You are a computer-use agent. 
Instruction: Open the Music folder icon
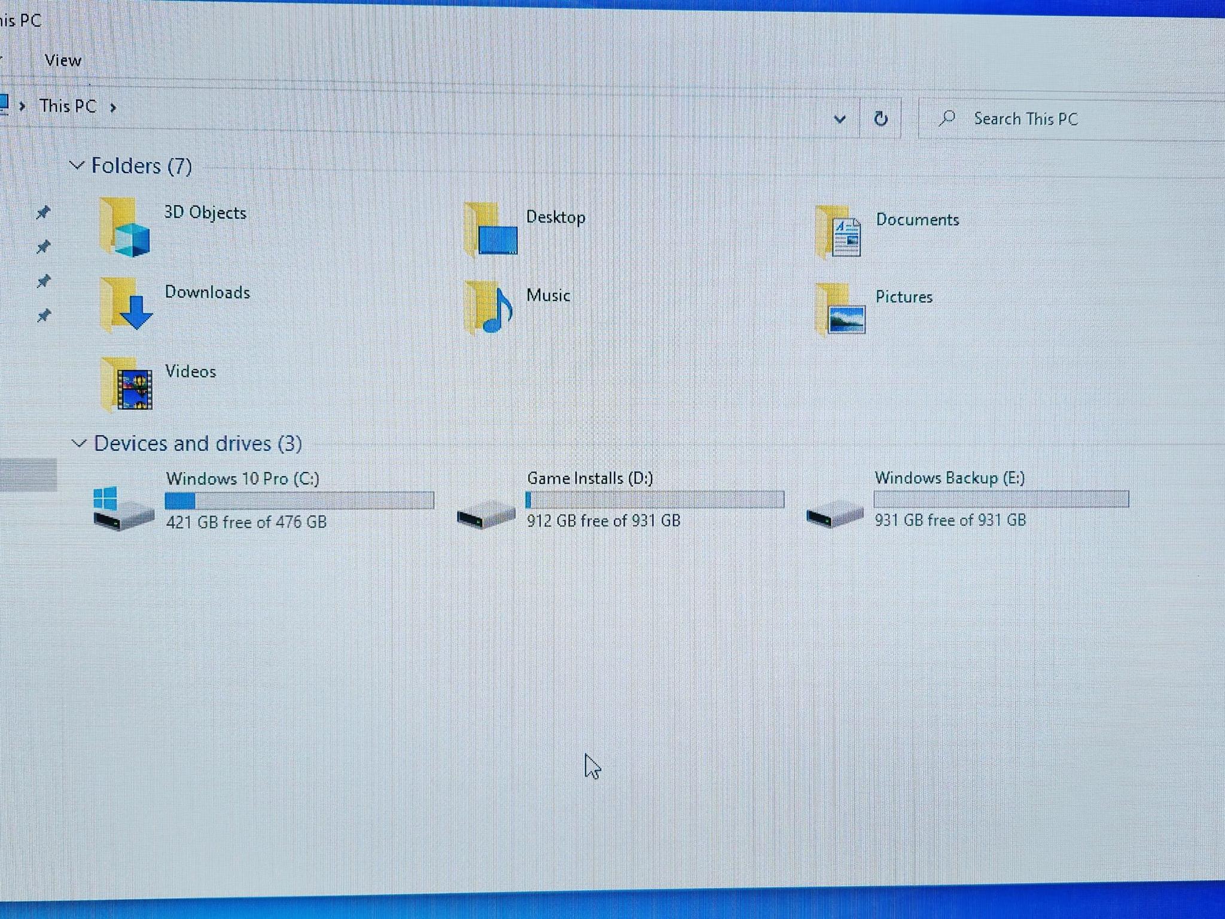pos(489,308)
